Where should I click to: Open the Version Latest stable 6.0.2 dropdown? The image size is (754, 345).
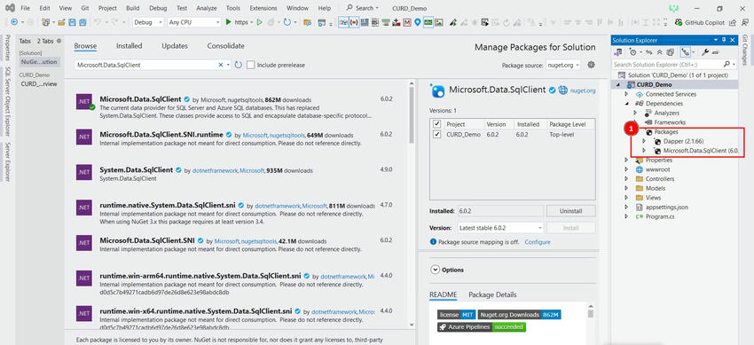499,228
